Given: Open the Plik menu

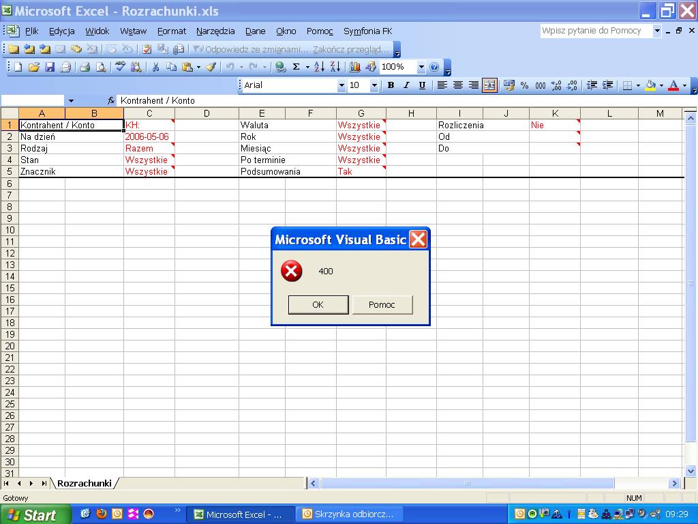Looking at the screenshot, I should pos(31,31).
